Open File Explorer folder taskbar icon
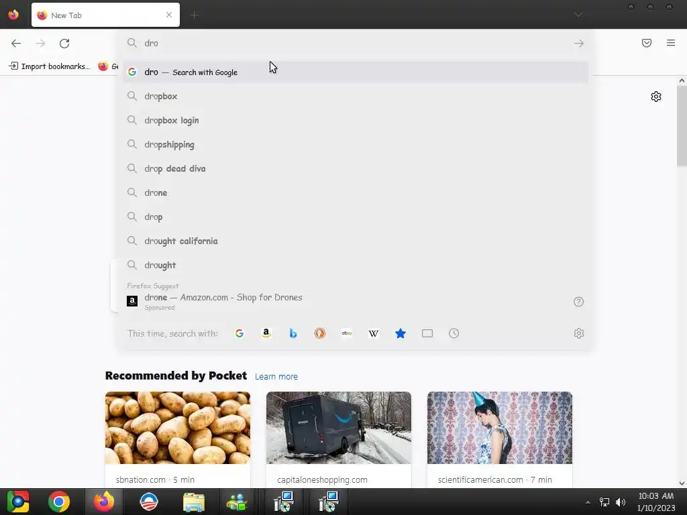Viewport: 687px width, 515px height. [x=194, y=502]
